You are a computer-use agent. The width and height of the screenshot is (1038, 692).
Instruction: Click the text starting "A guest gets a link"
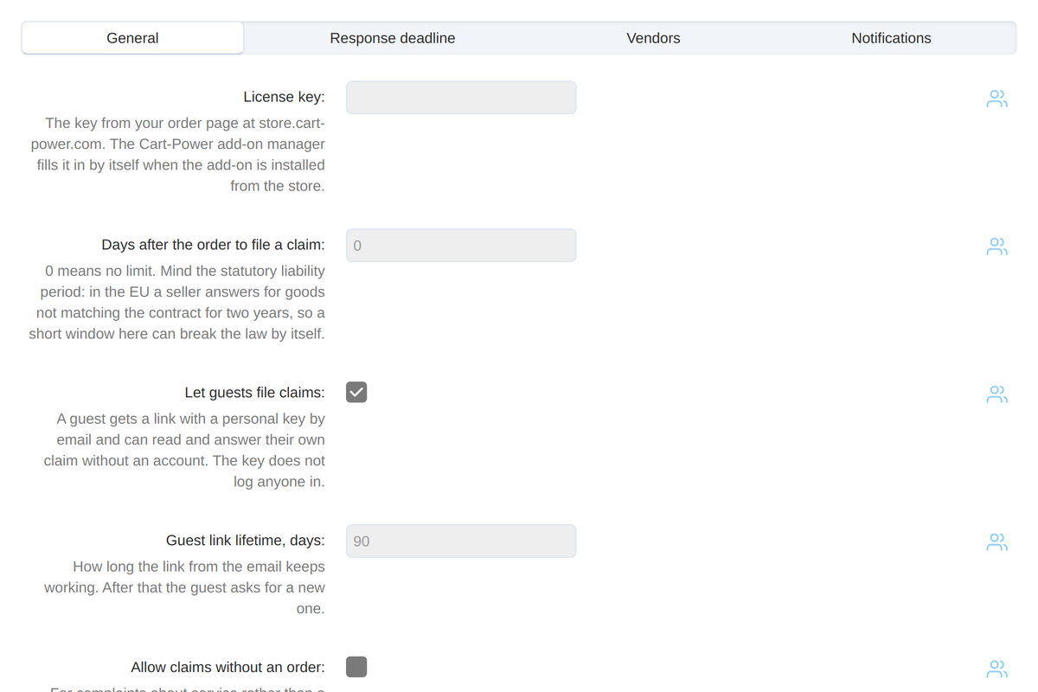click(x=184, y=450)
